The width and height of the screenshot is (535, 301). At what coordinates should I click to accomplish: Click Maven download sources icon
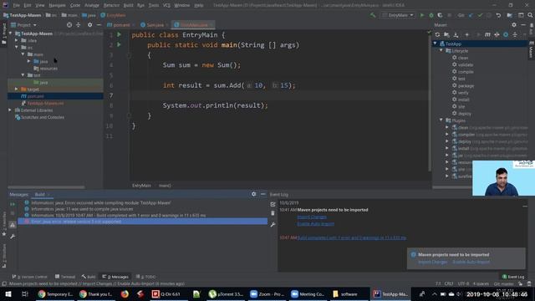[x=456, y=34]
